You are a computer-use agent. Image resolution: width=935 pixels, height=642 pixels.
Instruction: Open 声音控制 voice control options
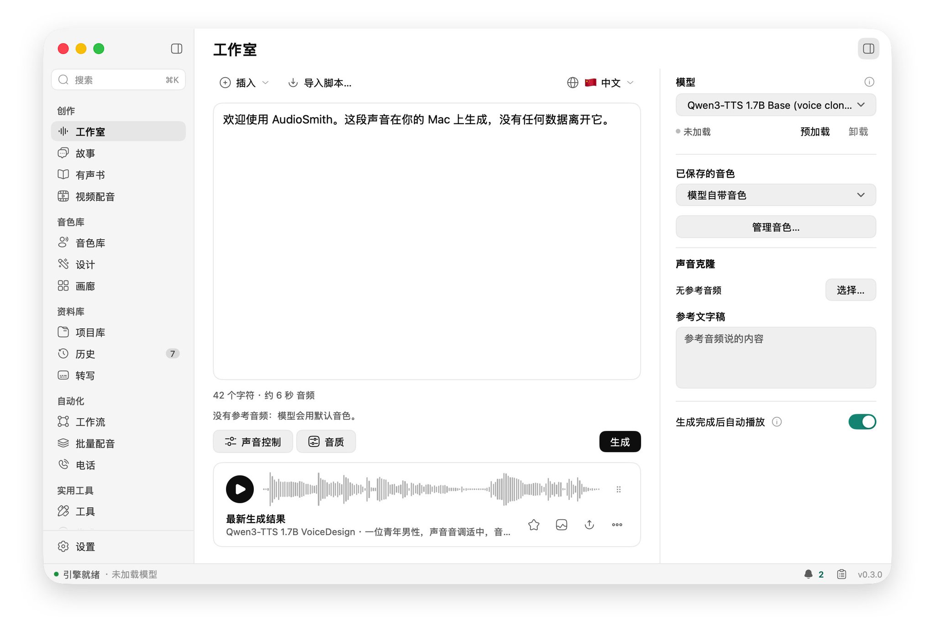[253, 442]
